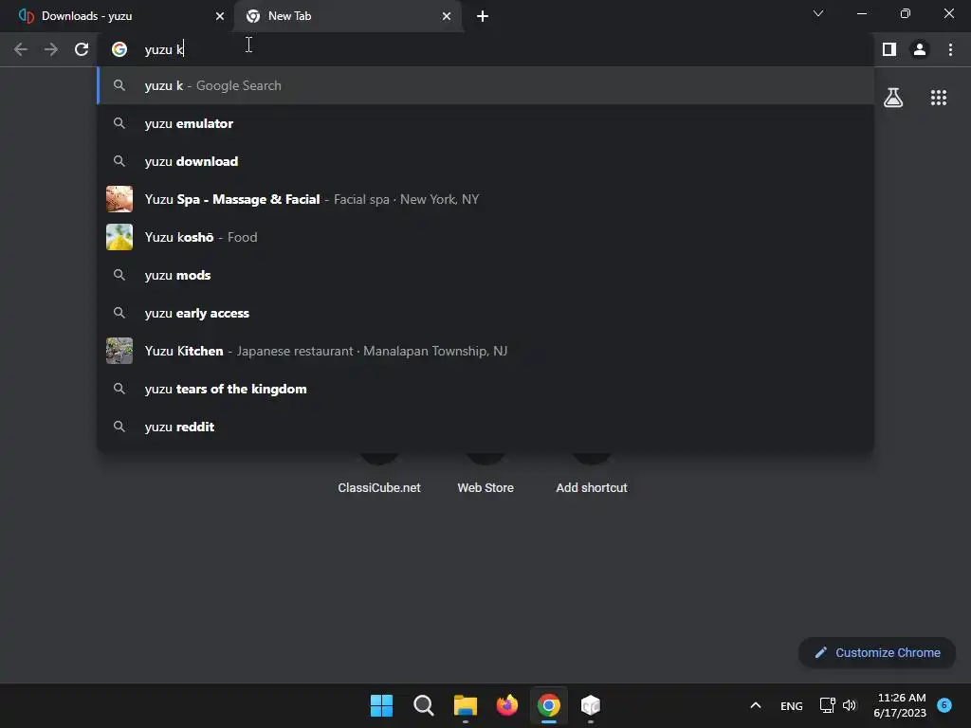Choose the 'yuzu emulator' suggestion
This screenshot has height=728, width=971.
click(485, 123)
